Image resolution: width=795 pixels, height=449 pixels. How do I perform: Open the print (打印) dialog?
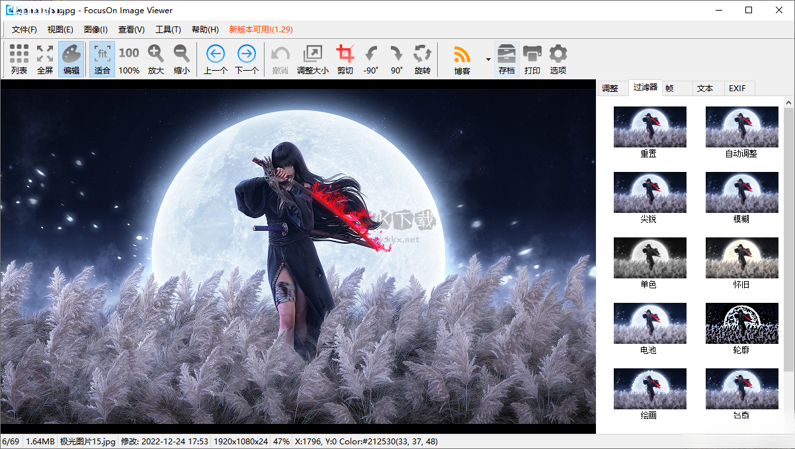coord(532,60)
